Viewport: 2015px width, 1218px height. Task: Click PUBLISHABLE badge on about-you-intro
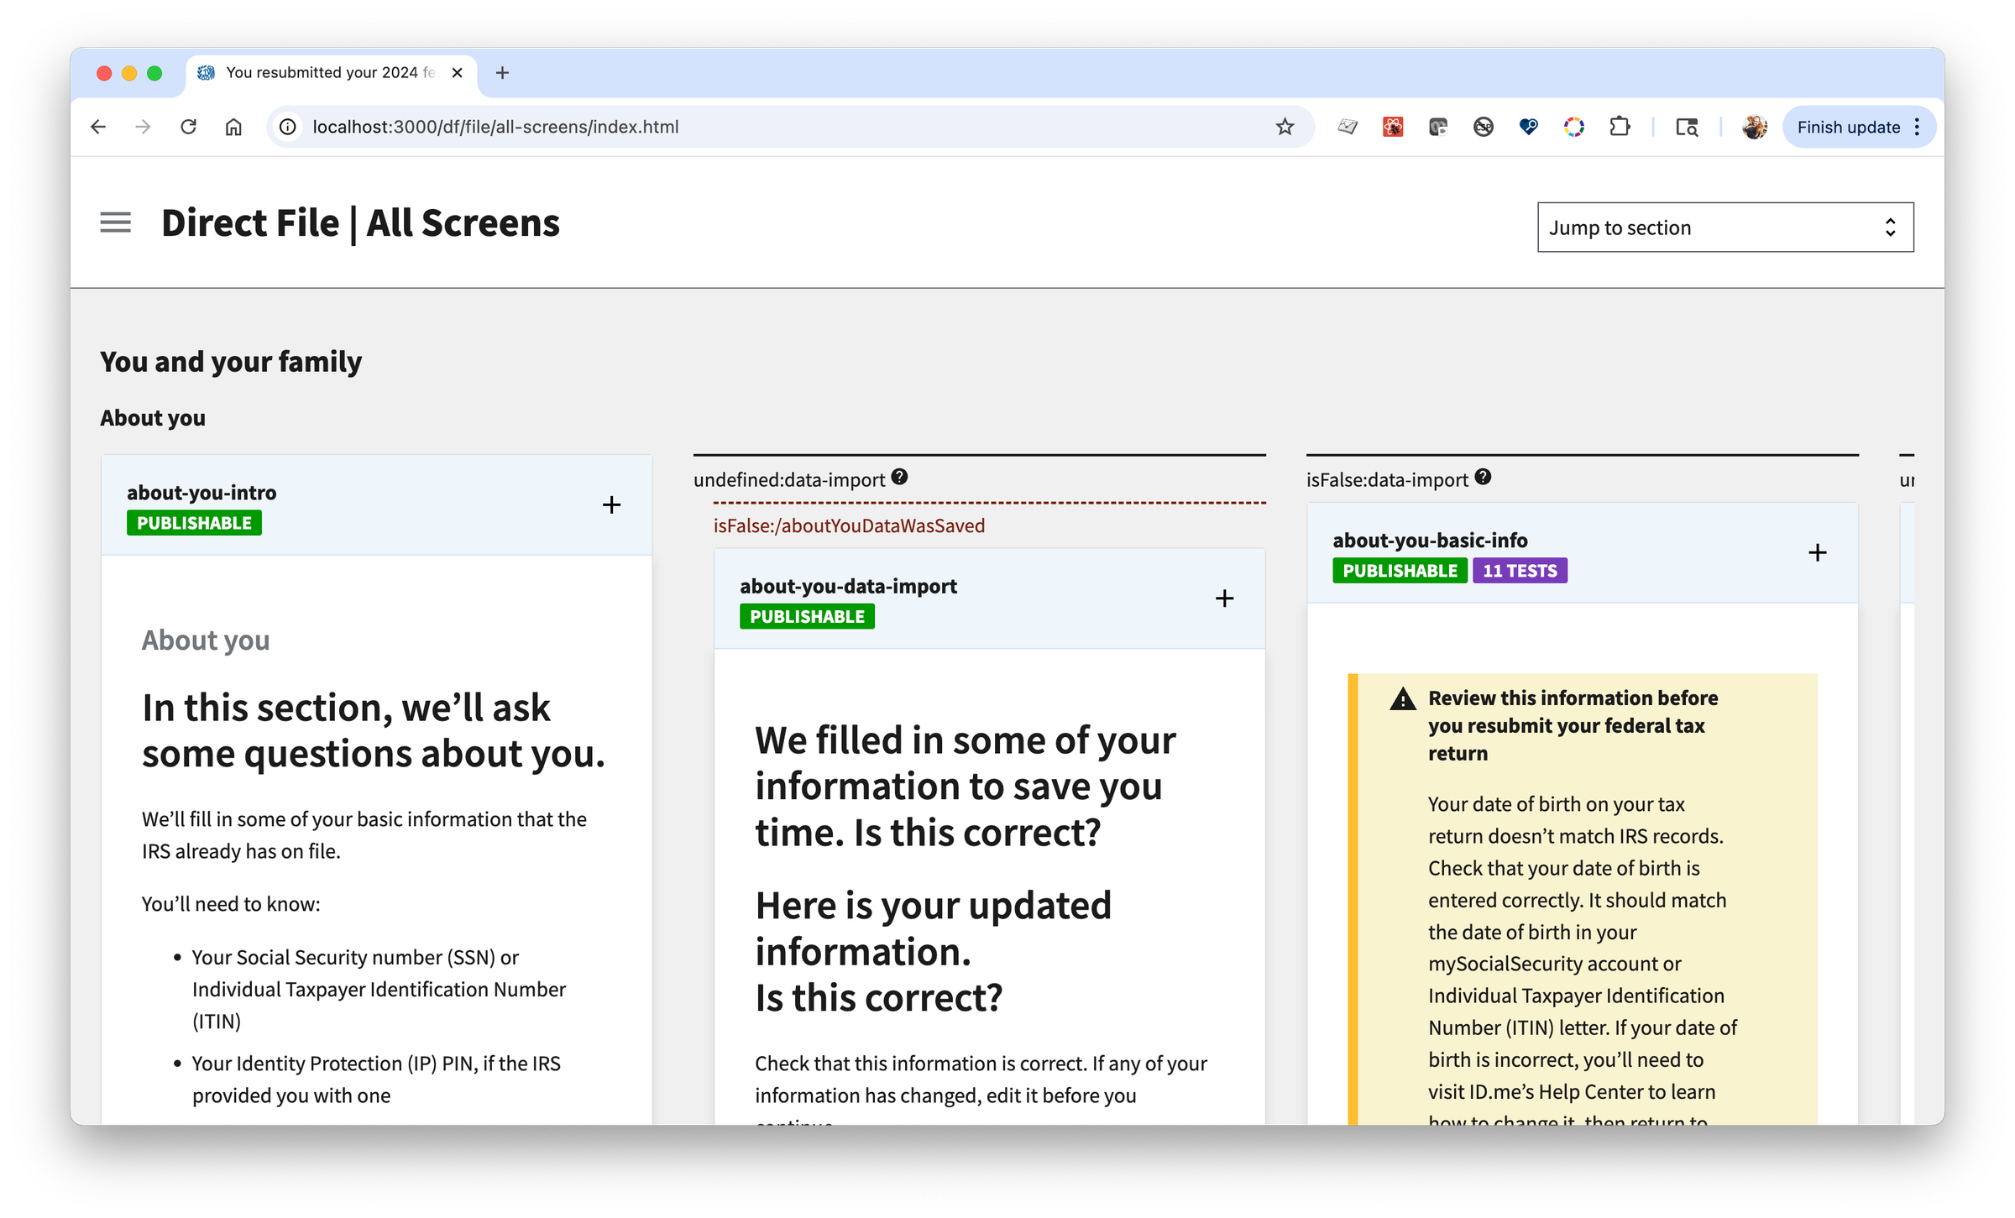[x=194, y=523]
